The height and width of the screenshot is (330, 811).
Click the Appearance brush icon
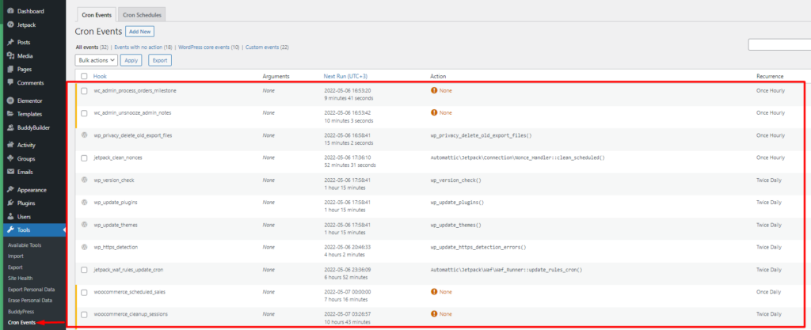(x=10, y=189)
